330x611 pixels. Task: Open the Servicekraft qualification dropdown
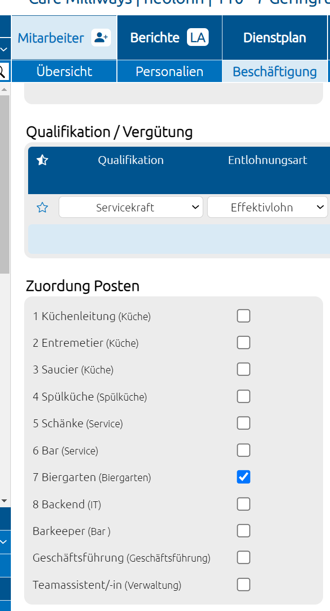click(x=131, y=207)
